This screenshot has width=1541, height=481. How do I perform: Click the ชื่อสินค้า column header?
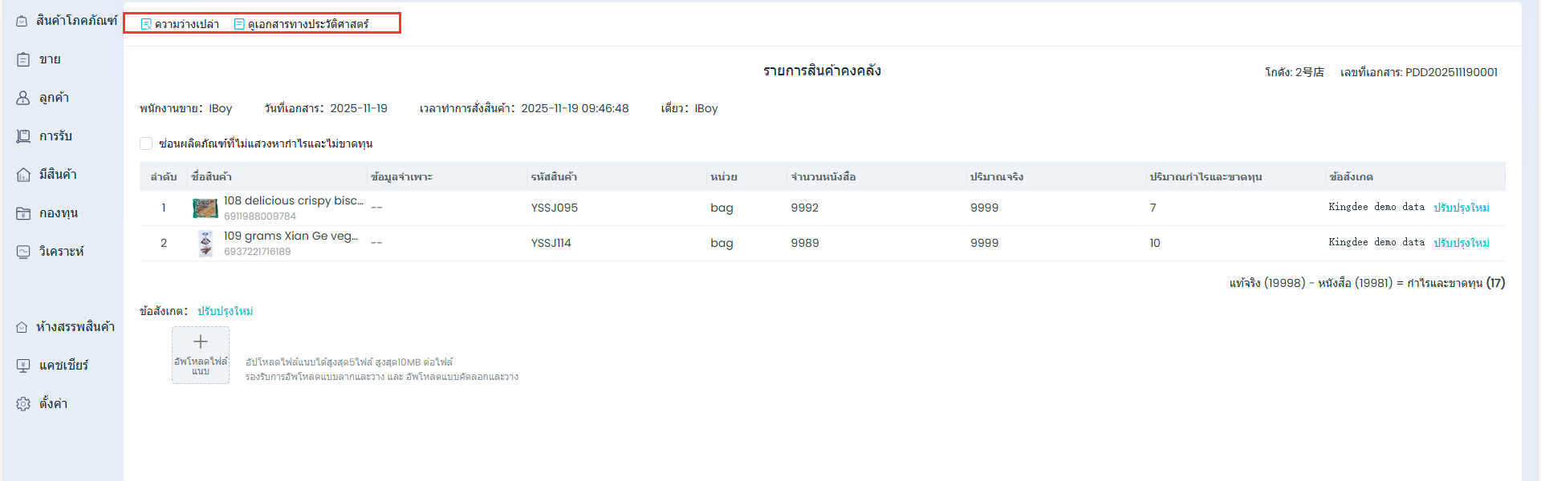click(x=212, y=176)
